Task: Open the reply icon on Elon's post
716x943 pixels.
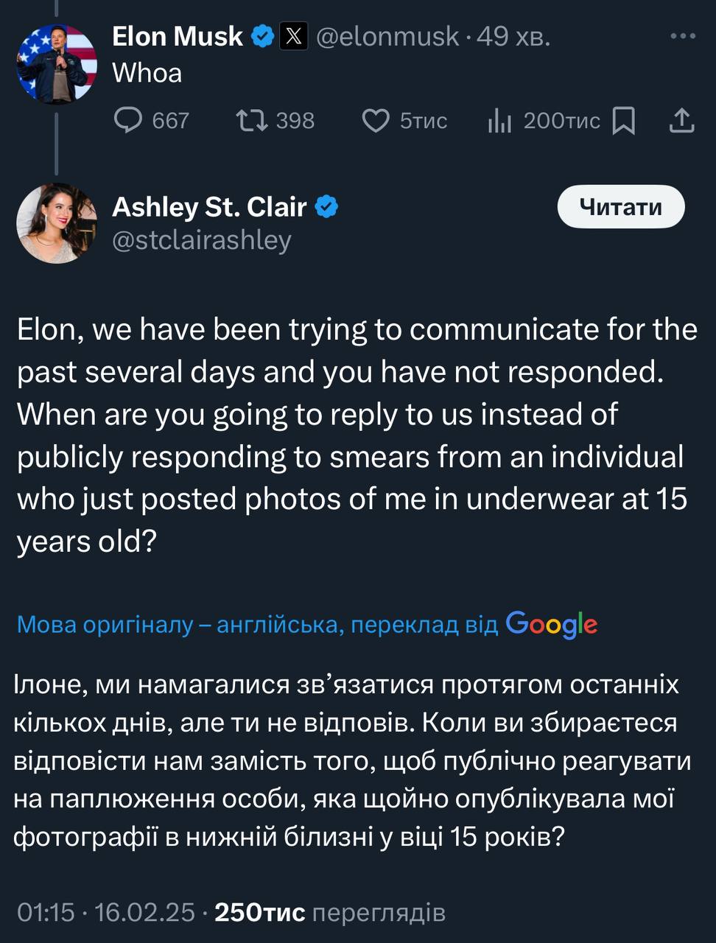Action: click(x=128, y=120)
